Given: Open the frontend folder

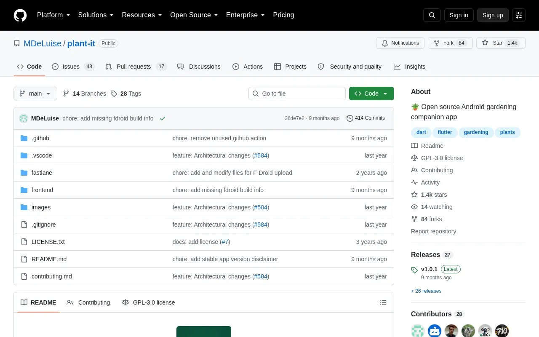Looking at the screenshot, I should click(x=42, y=190).
